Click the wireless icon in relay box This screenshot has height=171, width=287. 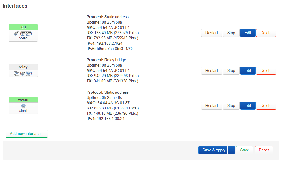[x=28, y=73]
